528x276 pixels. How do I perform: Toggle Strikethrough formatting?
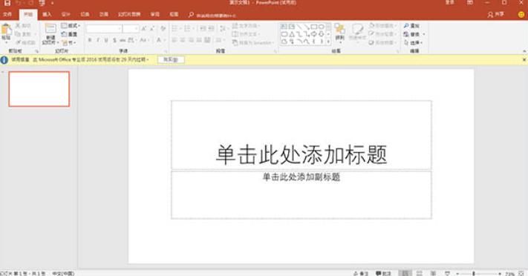point(123,40)
